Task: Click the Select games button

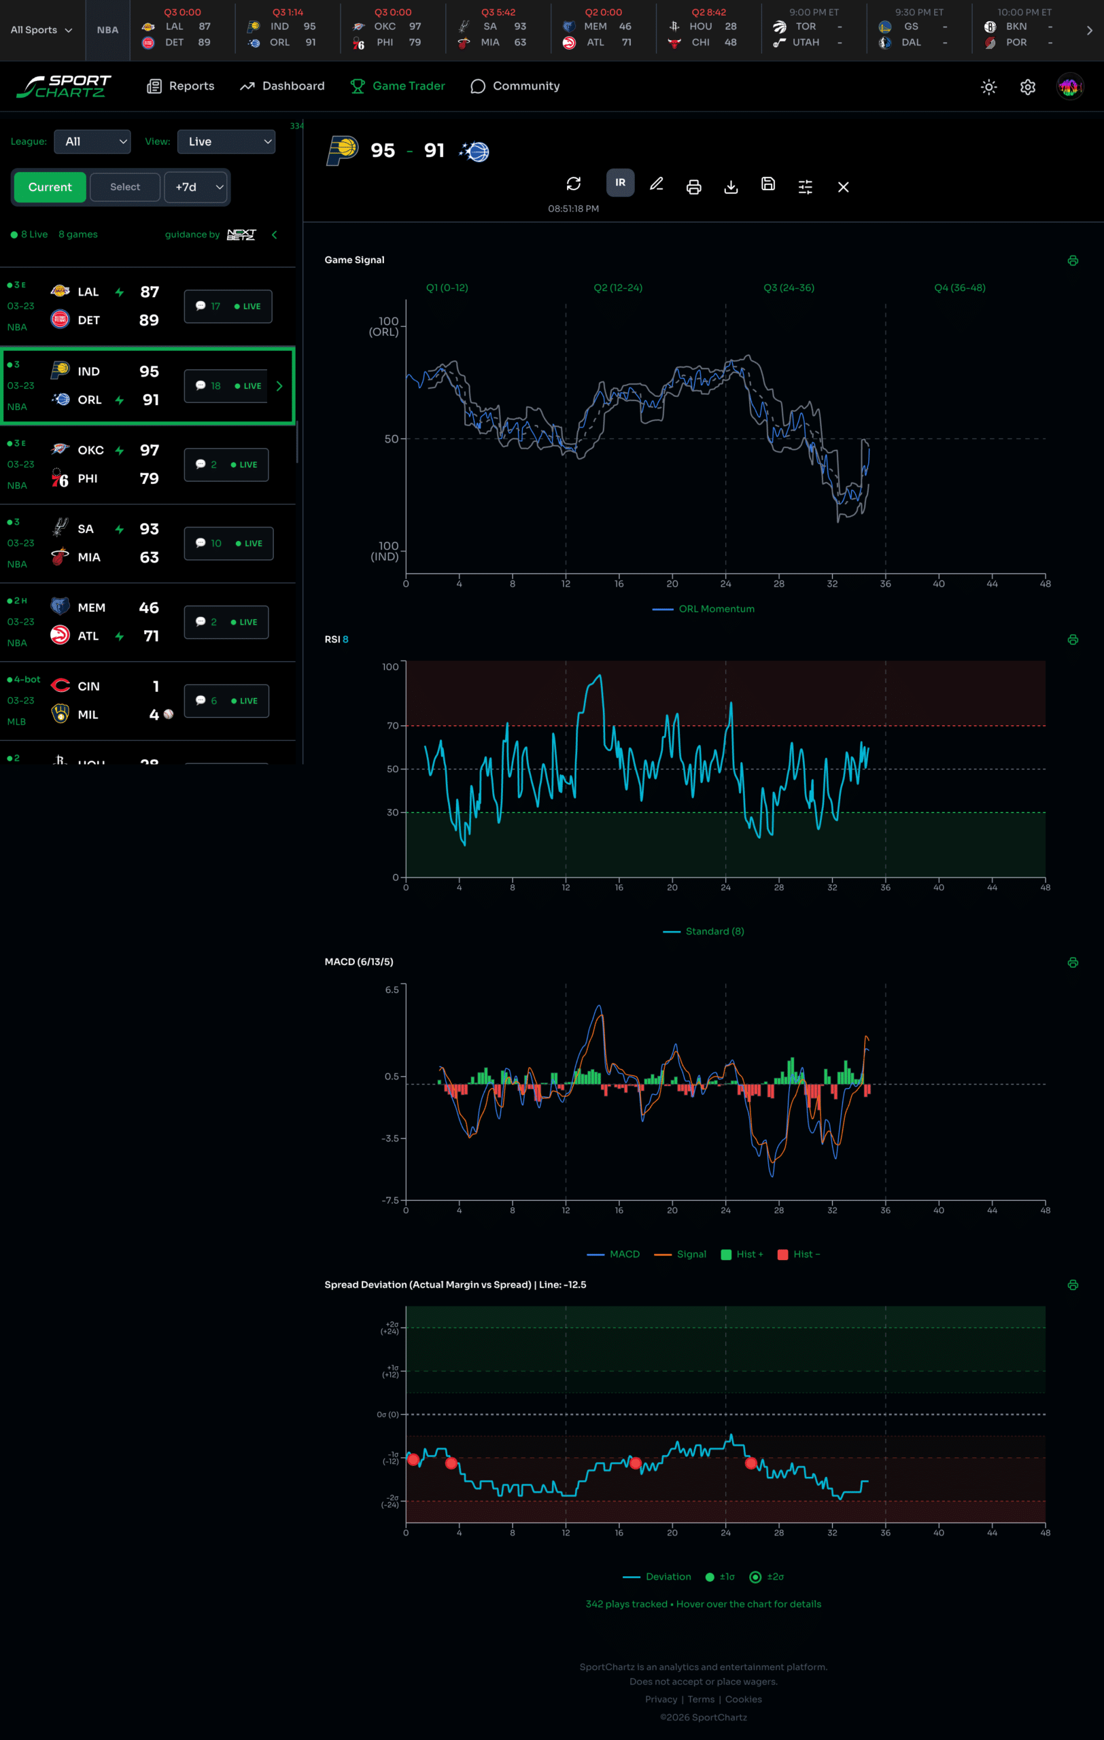Action: tap(124, 187)
